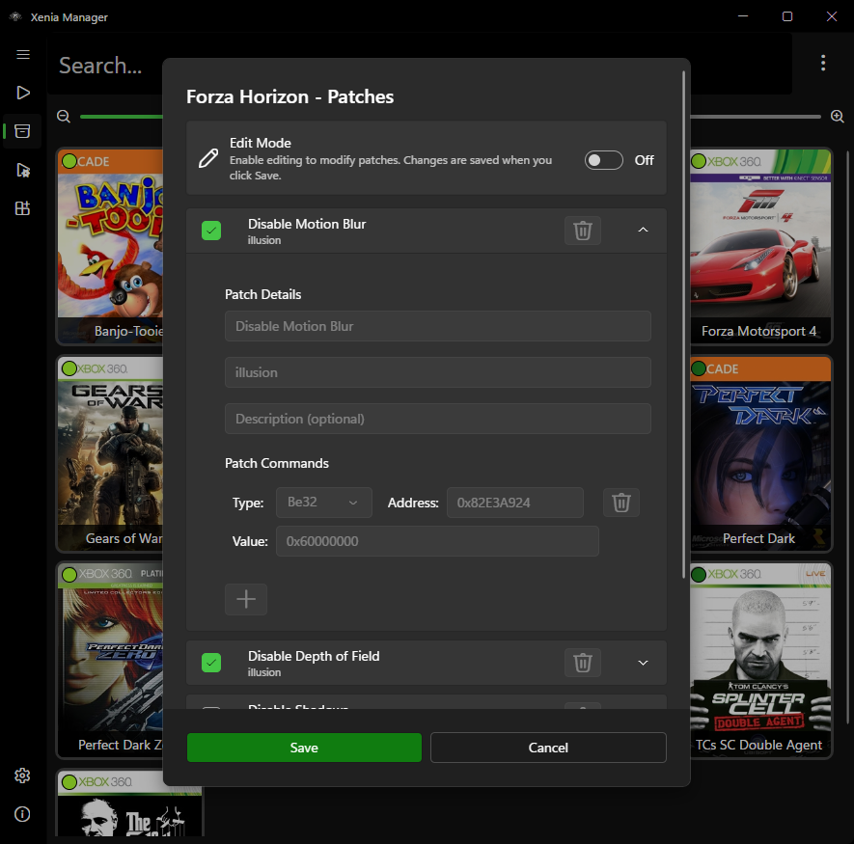Open Settings gear in the sidebar
The image size is (854, 844).
click(22, 776)
